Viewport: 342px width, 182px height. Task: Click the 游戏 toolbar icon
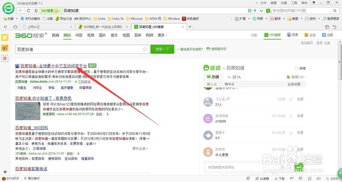click(x=311, y=19)
